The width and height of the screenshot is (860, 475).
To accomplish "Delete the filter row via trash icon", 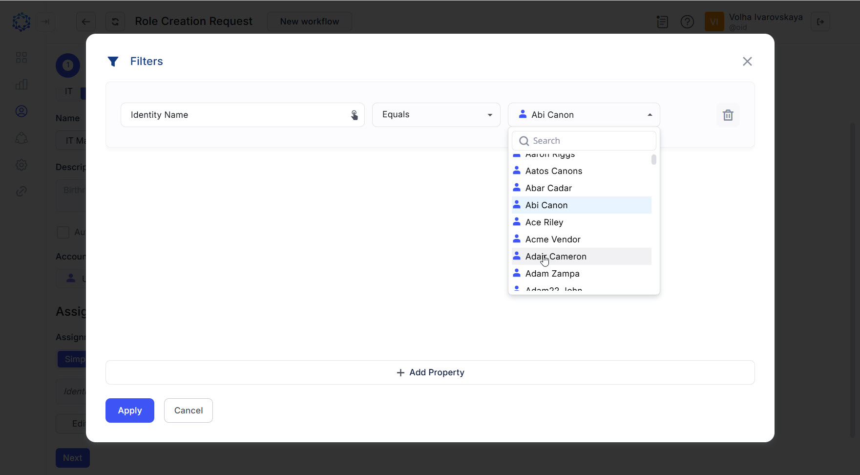I will (728, 115).
